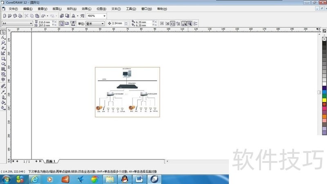
Task: Expand the A4 paper size dropdown
Action: pyautogui.click(x=31, y=24)
